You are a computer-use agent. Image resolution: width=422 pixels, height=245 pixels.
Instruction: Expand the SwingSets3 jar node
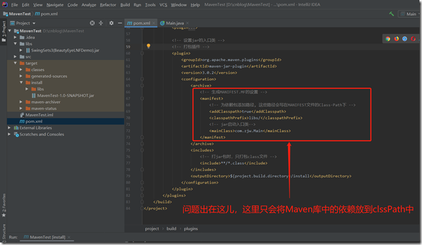(x=21, y=50)
